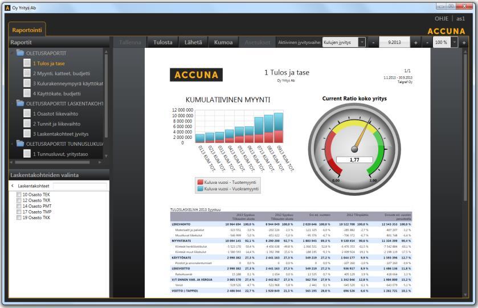Click document icon beside 2 Myynti, katteet, budjetti
Screen dimensions: 478x308
coord(27,73)
